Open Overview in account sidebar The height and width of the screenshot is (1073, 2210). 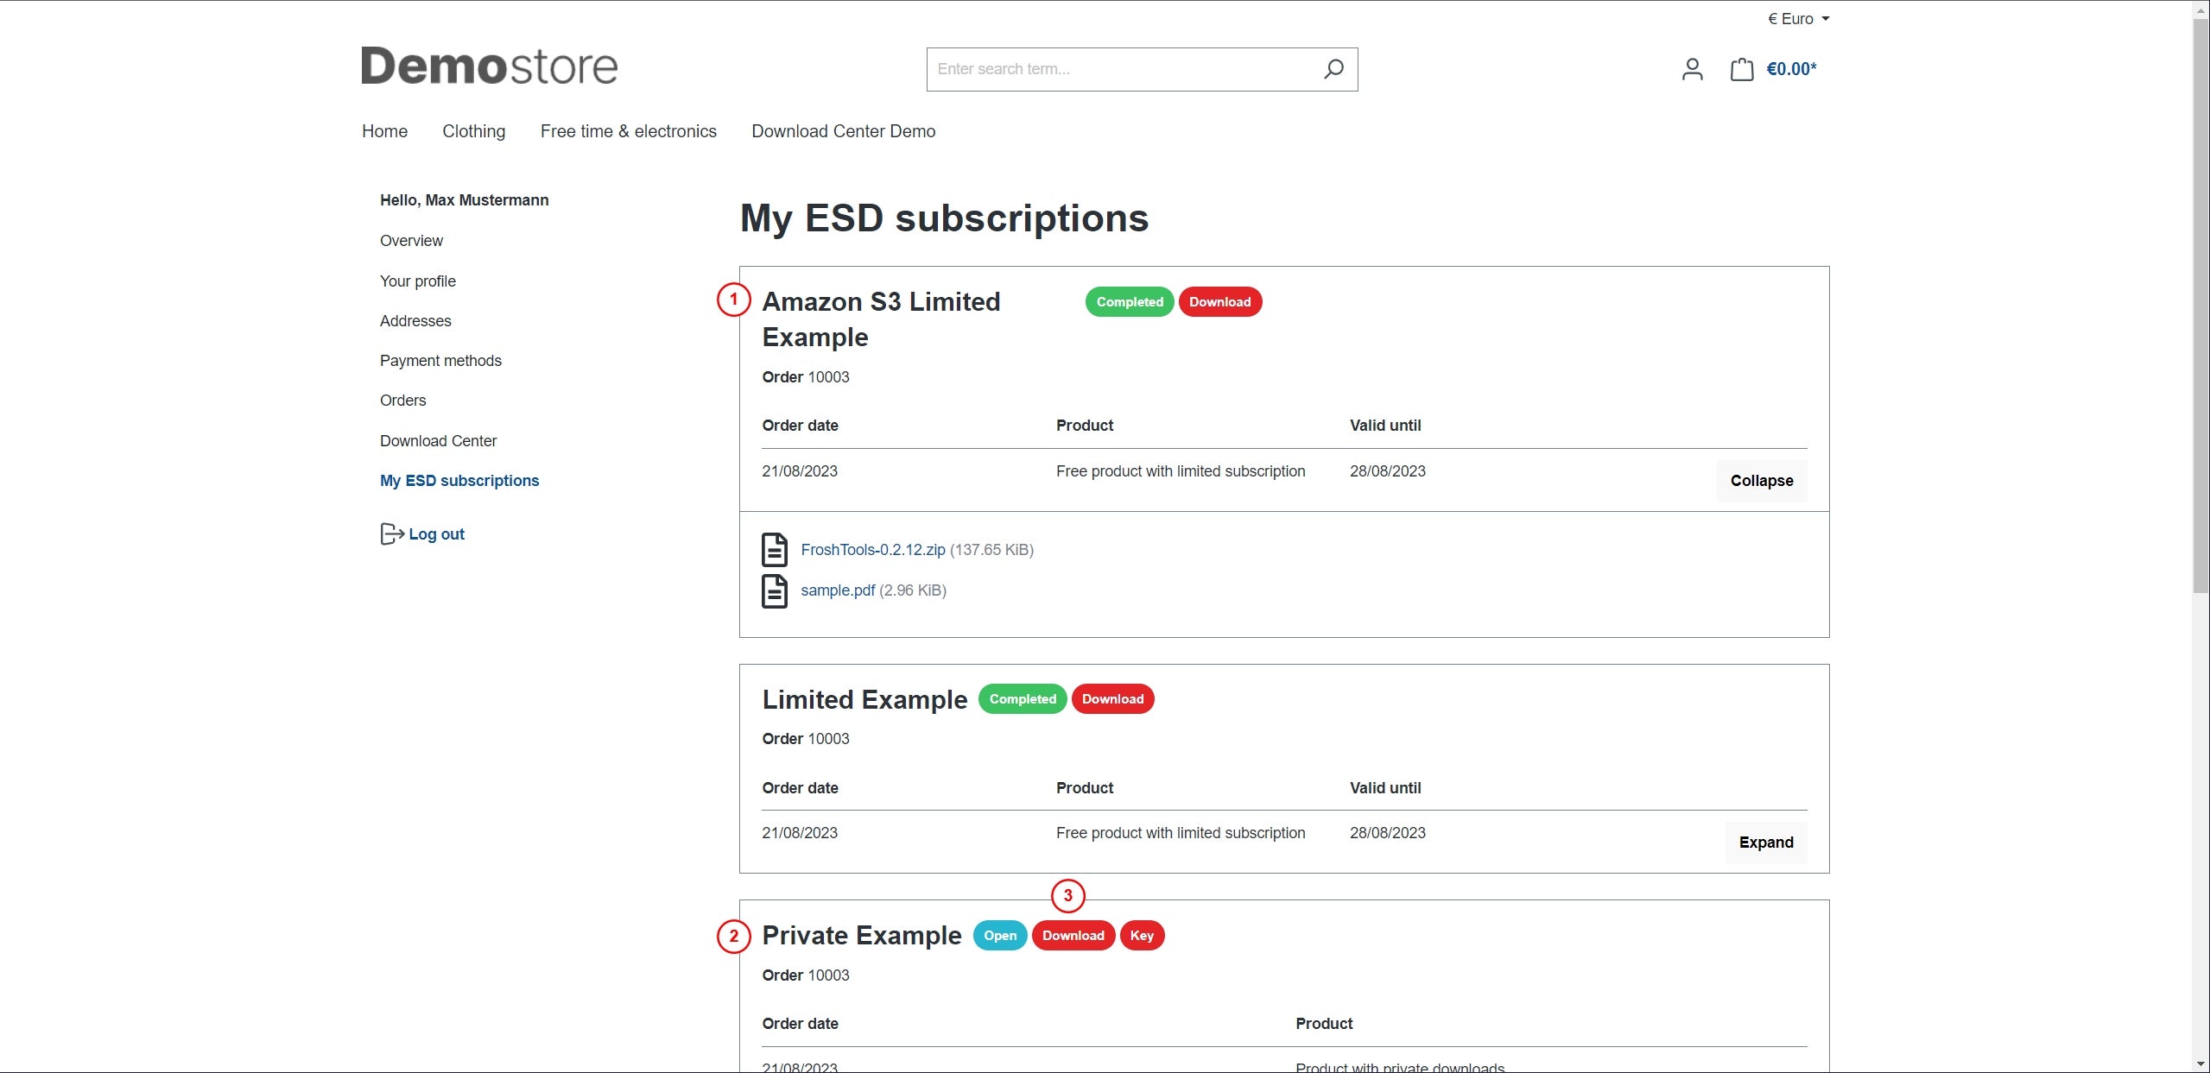(x=411, y=241)
